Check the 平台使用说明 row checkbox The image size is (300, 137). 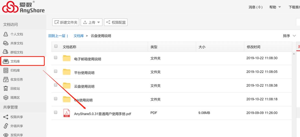point(56,71)
